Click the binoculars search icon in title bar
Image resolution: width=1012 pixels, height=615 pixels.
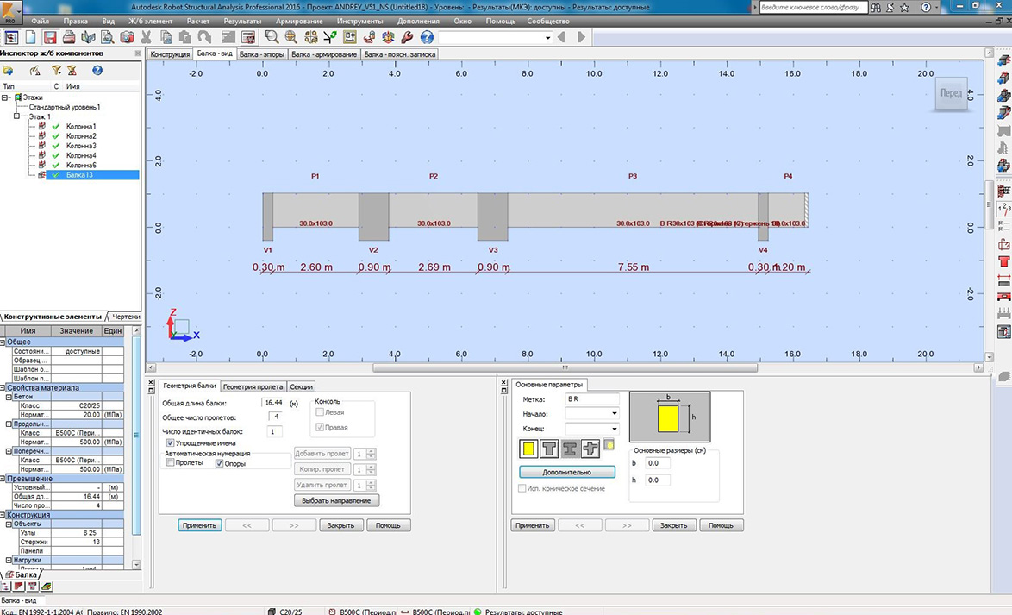875,7
